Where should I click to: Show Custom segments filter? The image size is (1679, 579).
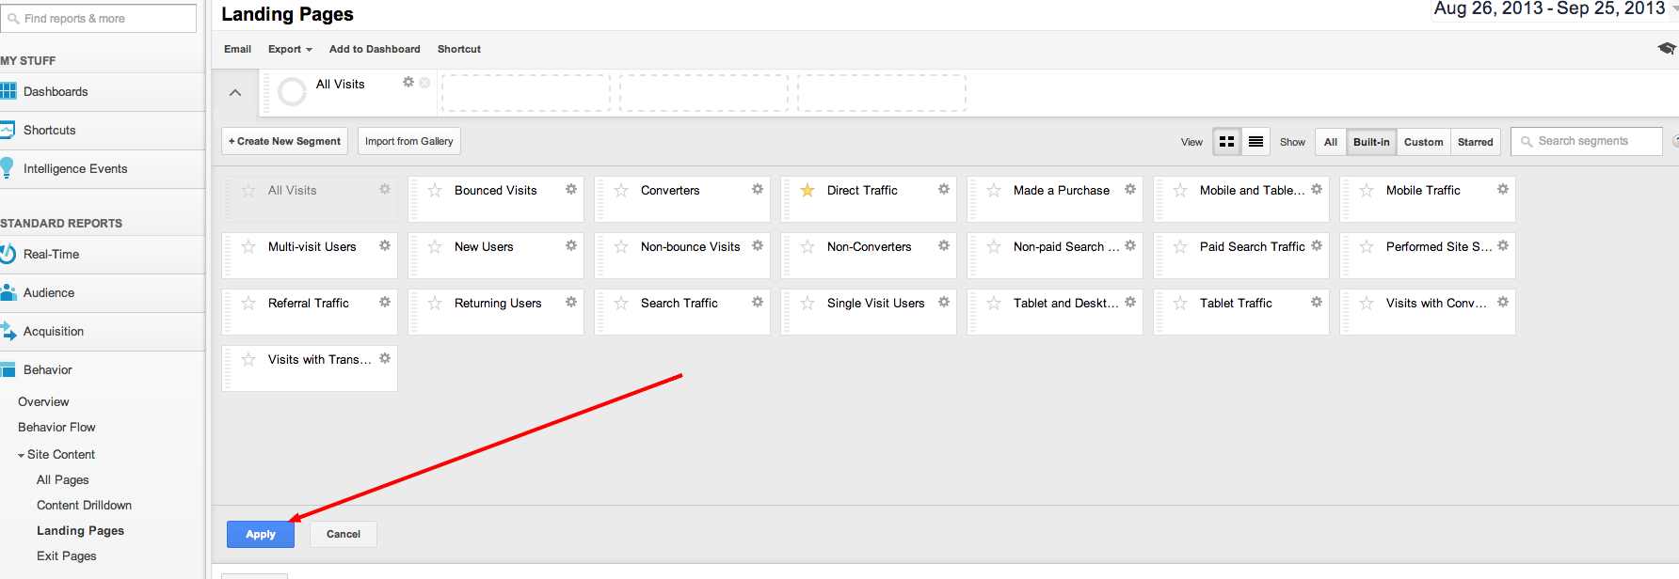tap(1423, 142)
